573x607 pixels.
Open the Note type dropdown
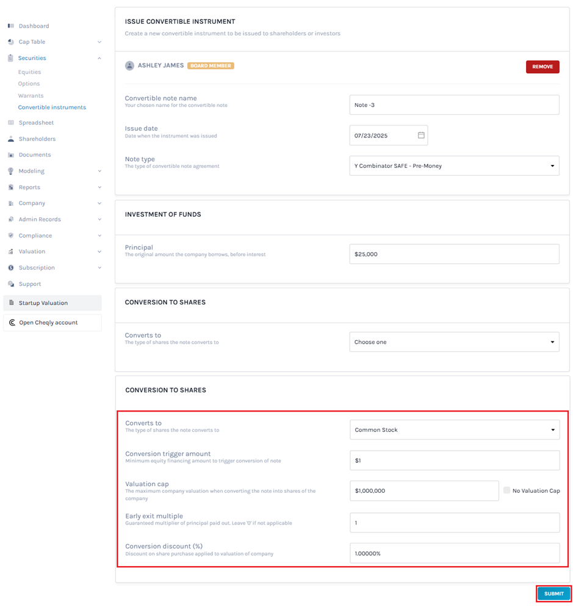(x=454, y=165)
